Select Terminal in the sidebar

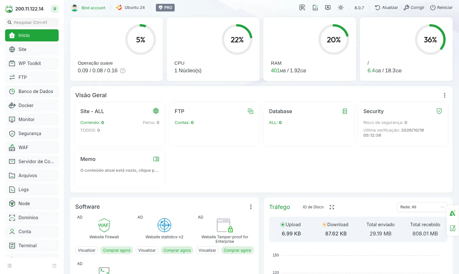point(32,246)
